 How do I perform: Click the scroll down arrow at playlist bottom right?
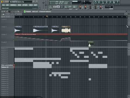click(129, 96)
